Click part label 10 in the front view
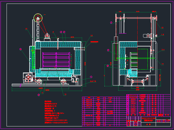 (26, 29)
